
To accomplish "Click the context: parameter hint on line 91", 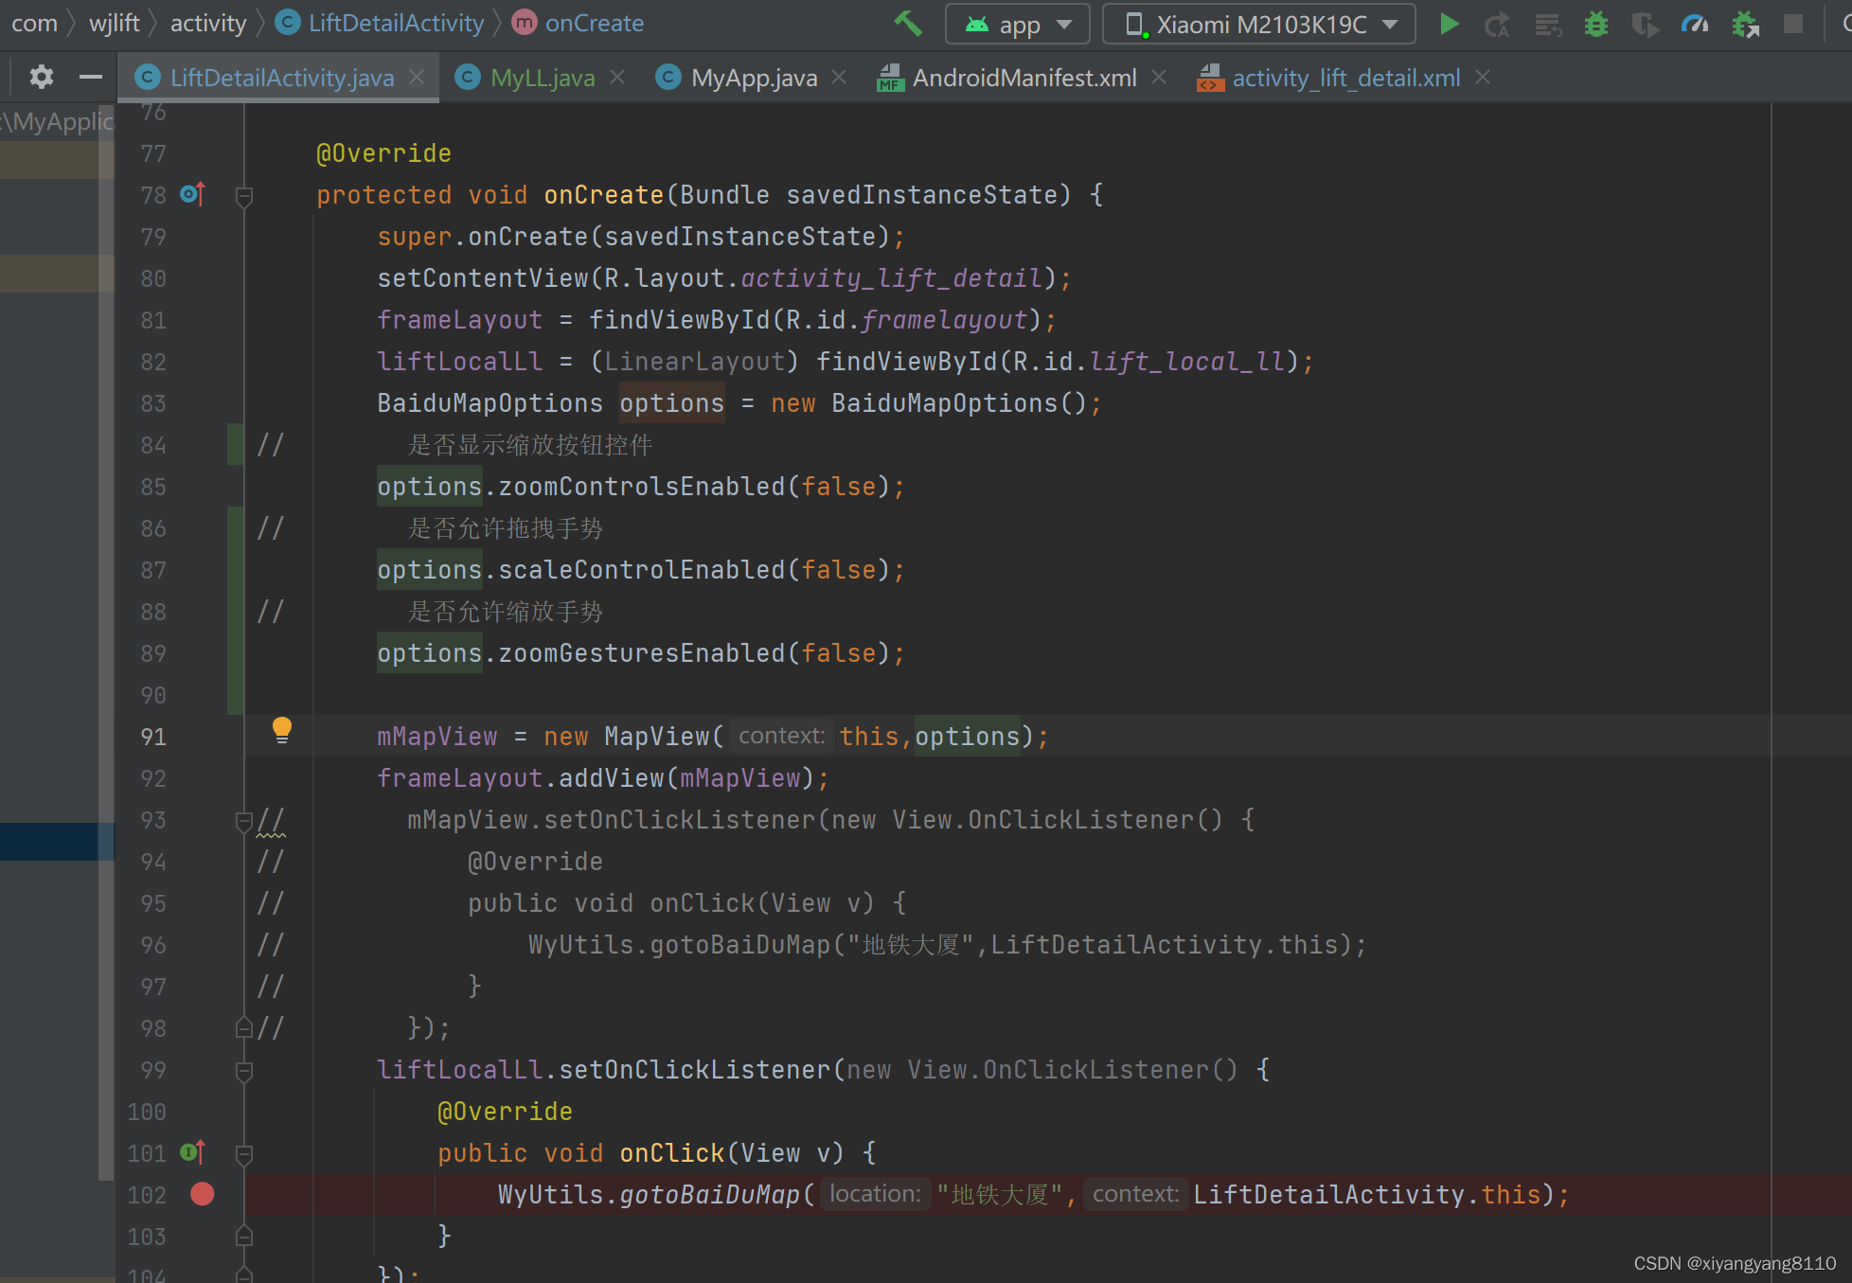I will [x=782, y=736].
